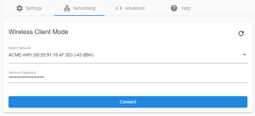The height and width of the screenshot is (116, 255).
Task: Refresh the wireless network list
Action: tap(241, 33)
